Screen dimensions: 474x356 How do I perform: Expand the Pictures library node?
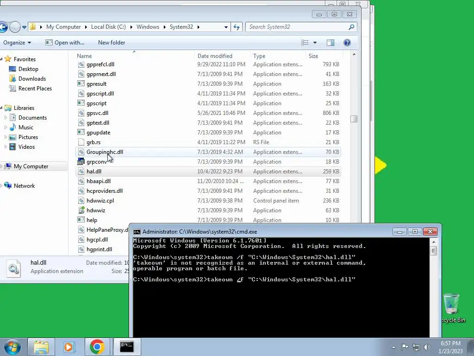click(6, 137)
